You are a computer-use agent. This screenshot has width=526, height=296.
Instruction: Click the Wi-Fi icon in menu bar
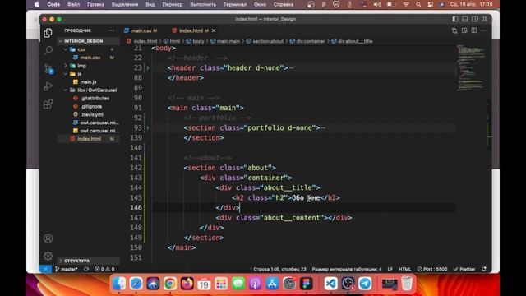(406, 5)
